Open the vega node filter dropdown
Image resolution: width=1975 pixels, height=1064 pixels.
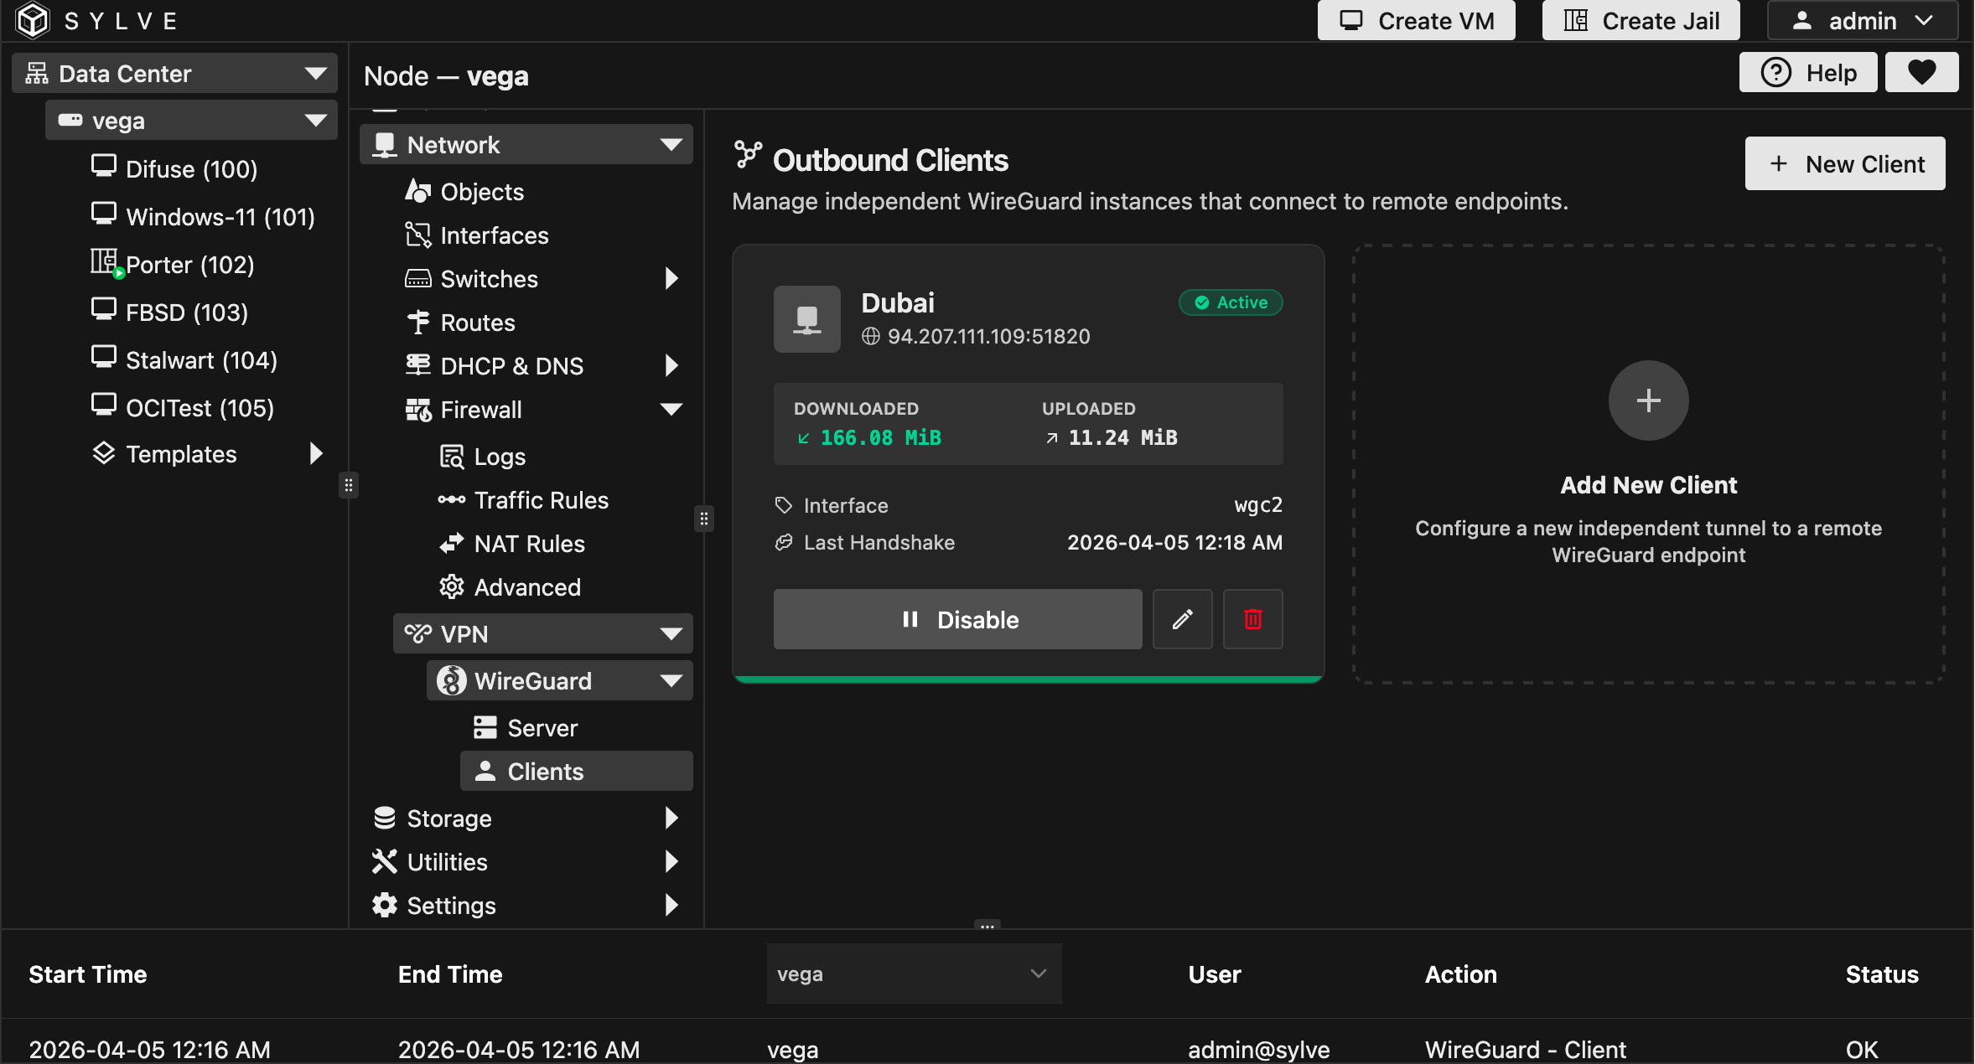pos(913,974)
